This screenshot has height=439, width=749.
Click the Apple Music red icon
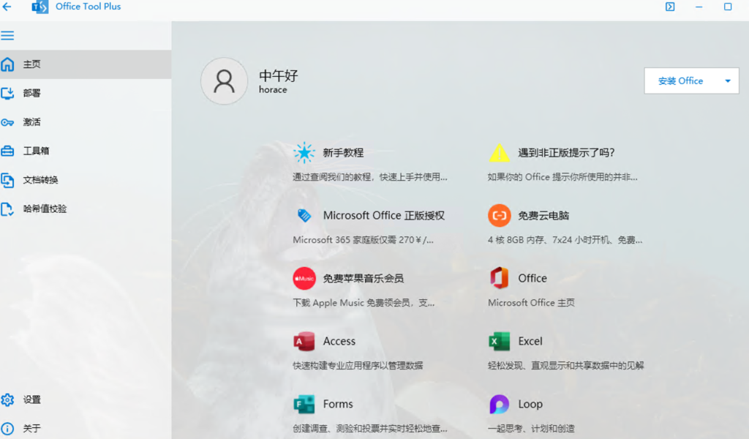[x=304, y=278]
